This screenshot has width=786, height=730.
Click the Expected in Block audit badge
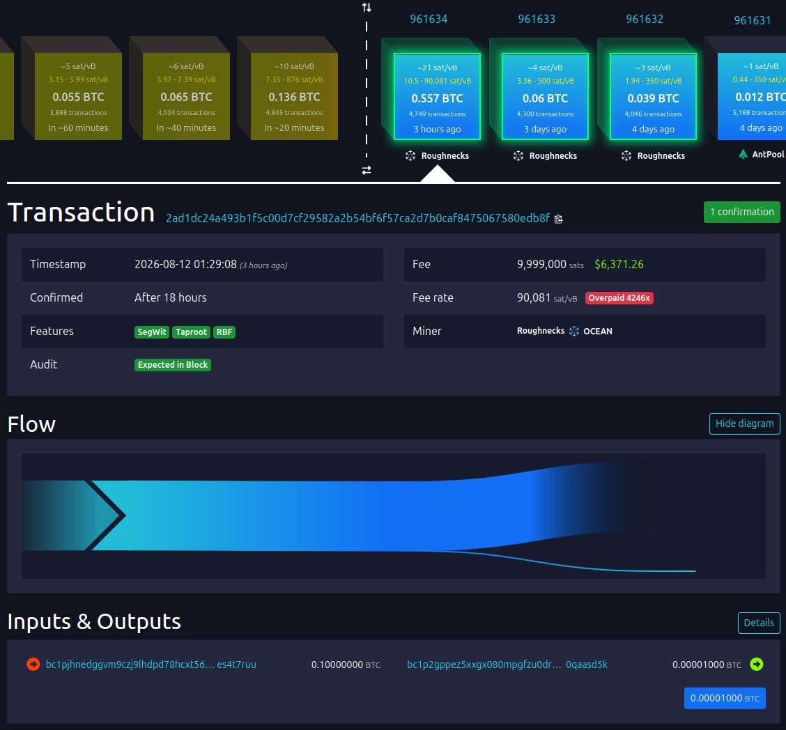click(172, 365)
